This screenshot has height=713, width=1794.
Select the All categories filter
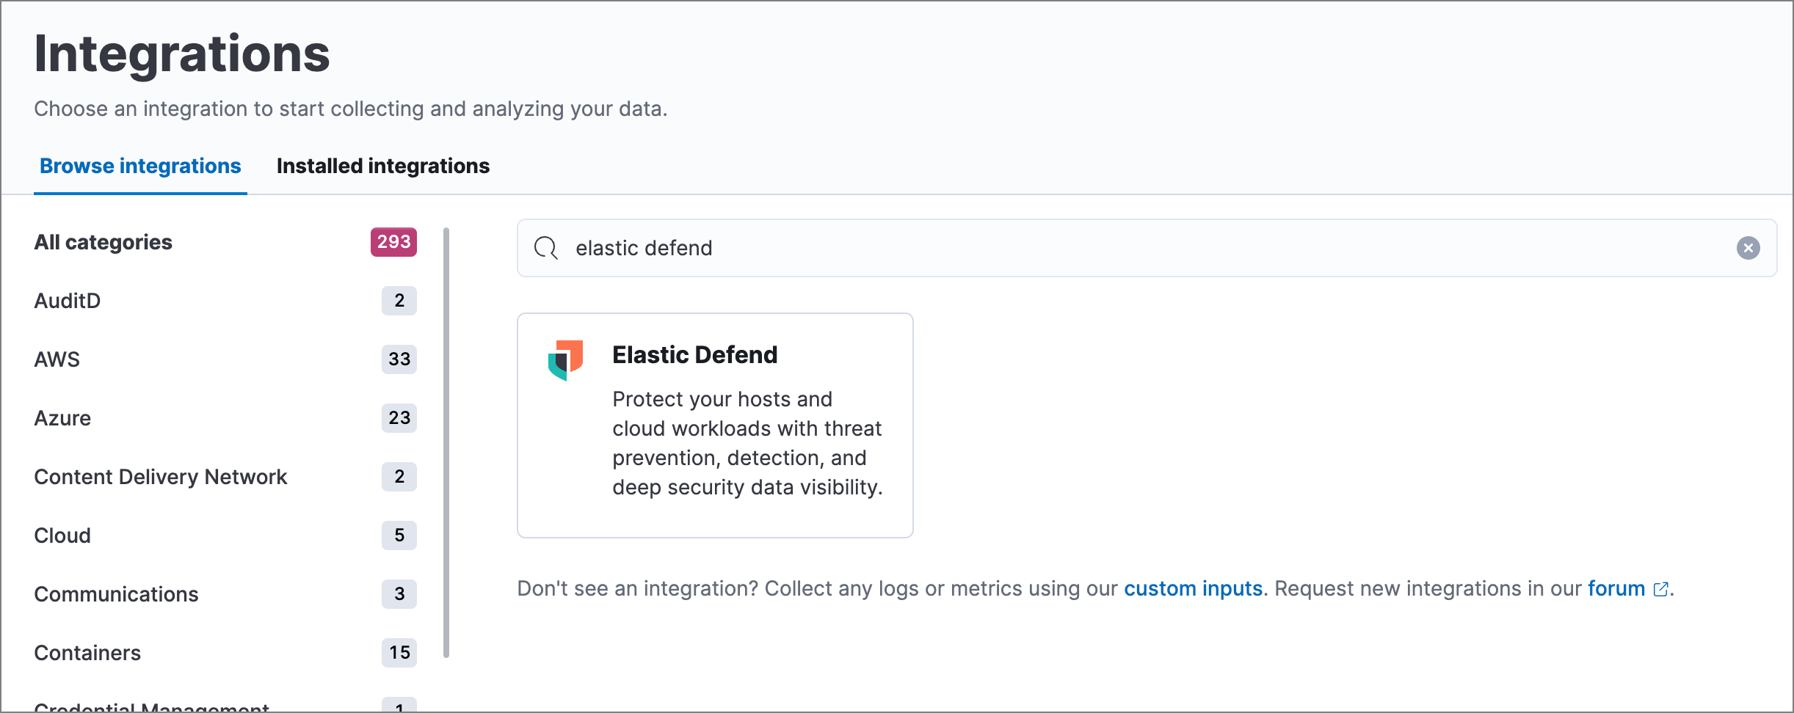tap(103, 242)
